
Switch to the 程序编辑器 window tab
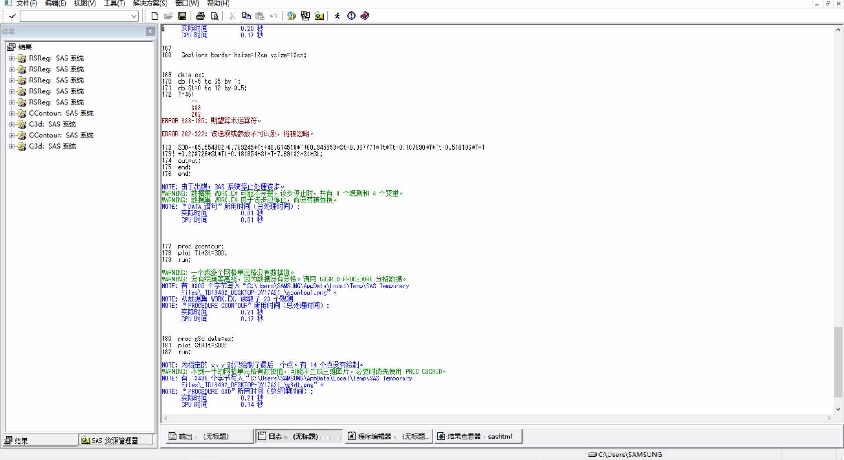click(389, 436)
